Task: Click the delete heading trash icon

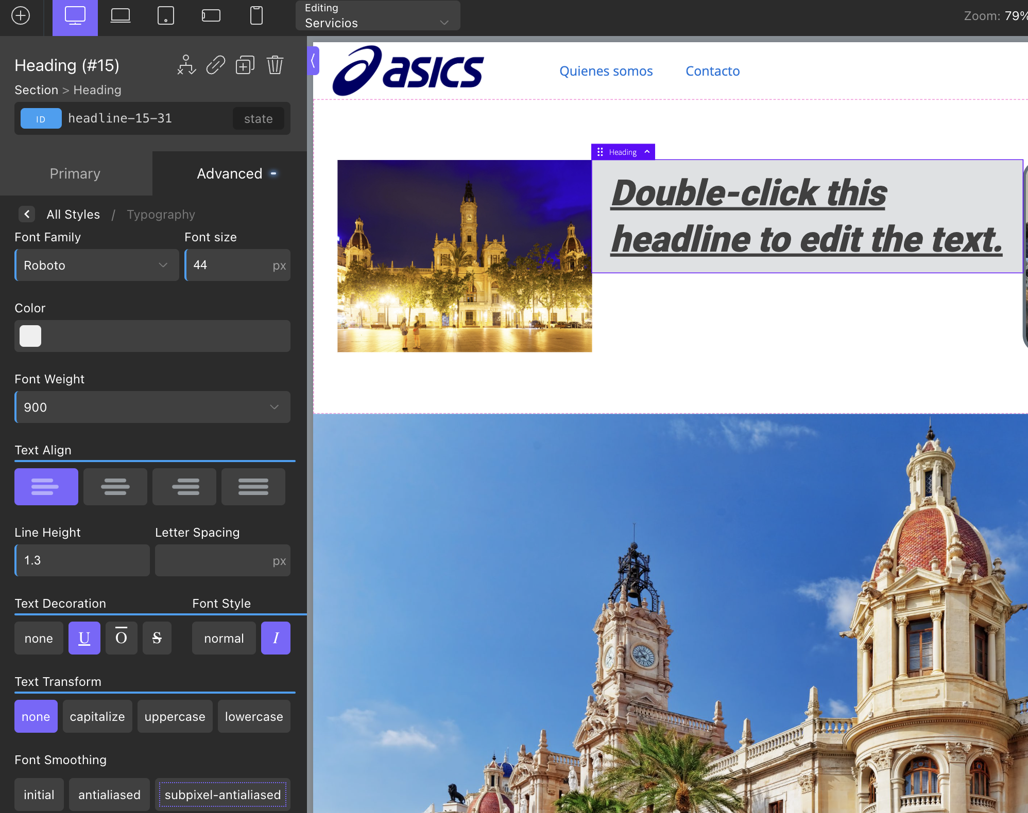Action: 275,65
